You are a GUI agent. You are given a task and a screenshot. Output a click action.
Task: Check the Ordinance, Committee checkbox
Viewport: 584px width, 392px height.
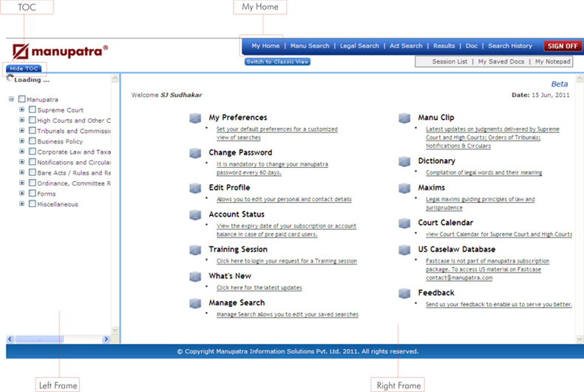click(x=33, y=183)
